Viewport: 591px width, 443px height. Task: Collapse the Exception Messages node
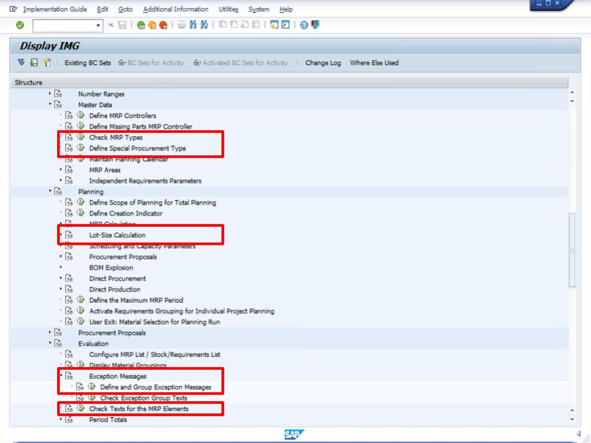click(61, 375)
